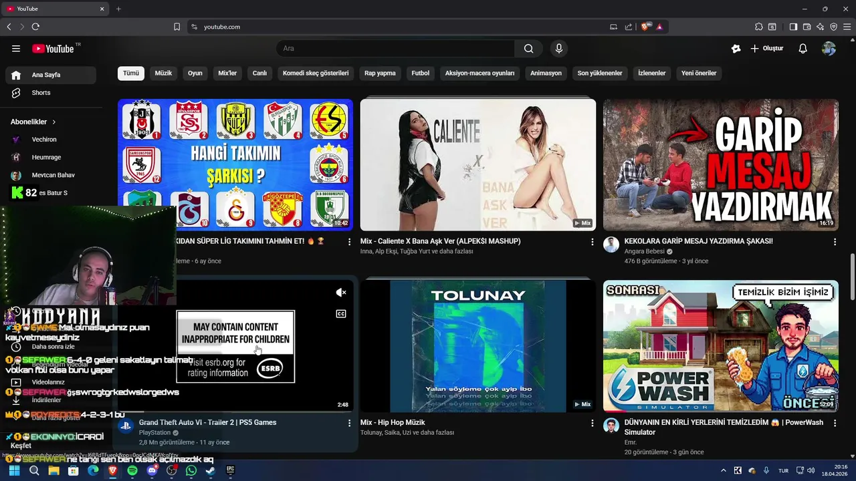Open Brave VPN shield icon

pos(833,27)
